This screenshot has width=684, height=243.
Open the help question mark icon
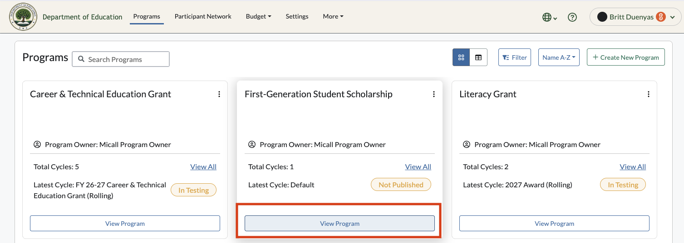[572, 17]
